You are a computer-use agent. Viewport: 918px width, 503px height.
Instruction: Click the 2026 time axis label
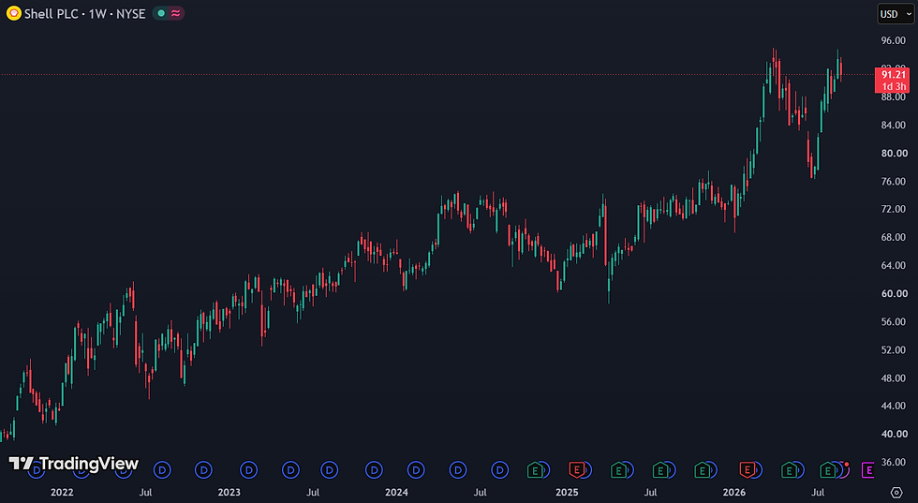[734, 493]
